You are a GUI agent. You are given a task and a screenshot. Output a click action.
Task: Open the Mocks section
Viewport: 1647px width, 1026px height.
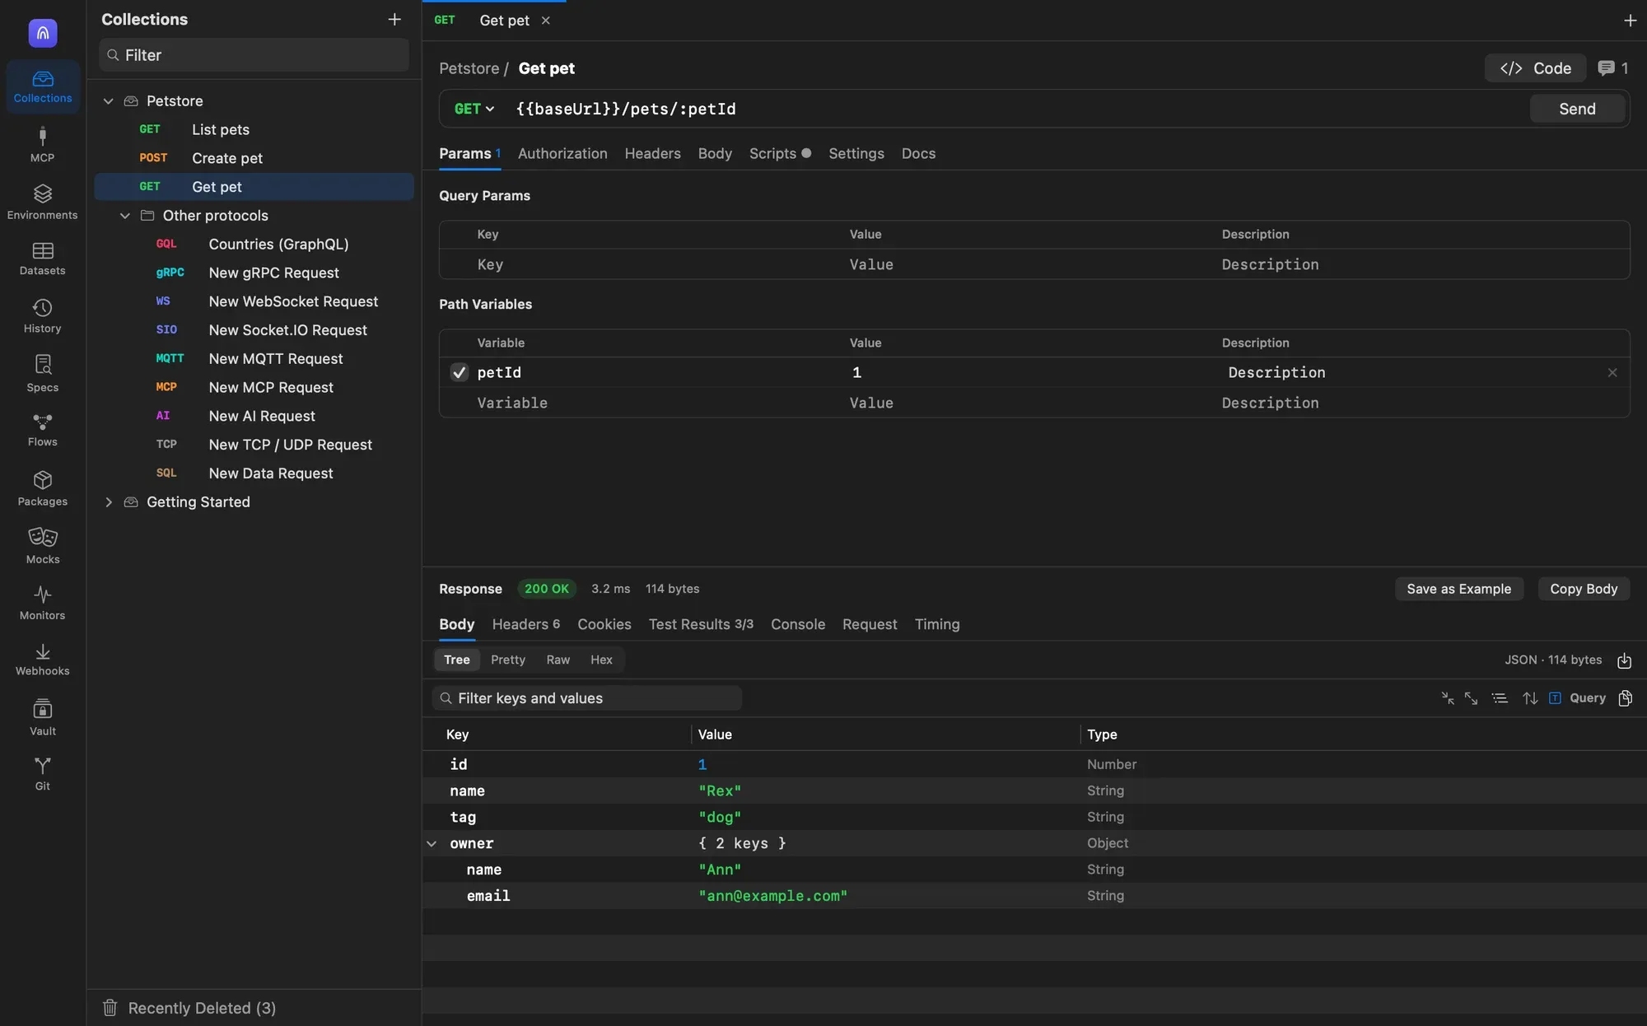click(43, 546)
